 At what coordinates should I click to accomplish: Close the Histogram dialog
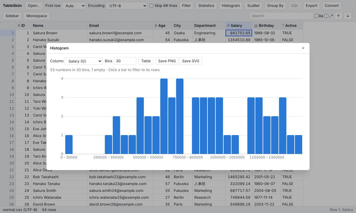[x=303, y=48]
